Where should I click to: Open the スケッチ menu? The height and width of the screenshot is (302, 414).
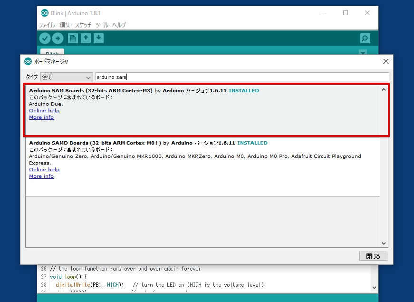(x=83, y=25)
